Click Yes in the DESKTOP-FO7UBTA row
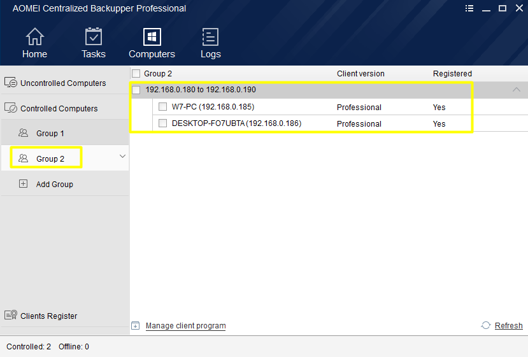The image size is (528, 357). pyautogui.click(x=439, y=124)
